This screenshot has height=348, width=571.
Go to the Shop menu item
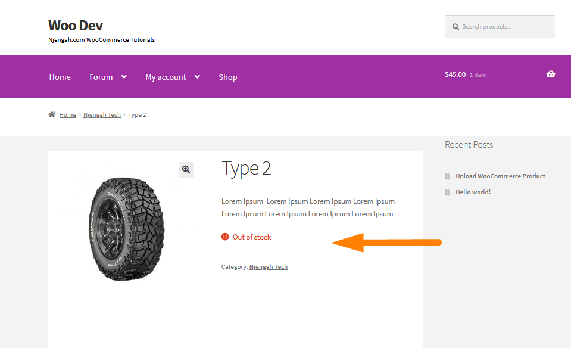click(x=228, y=77)
